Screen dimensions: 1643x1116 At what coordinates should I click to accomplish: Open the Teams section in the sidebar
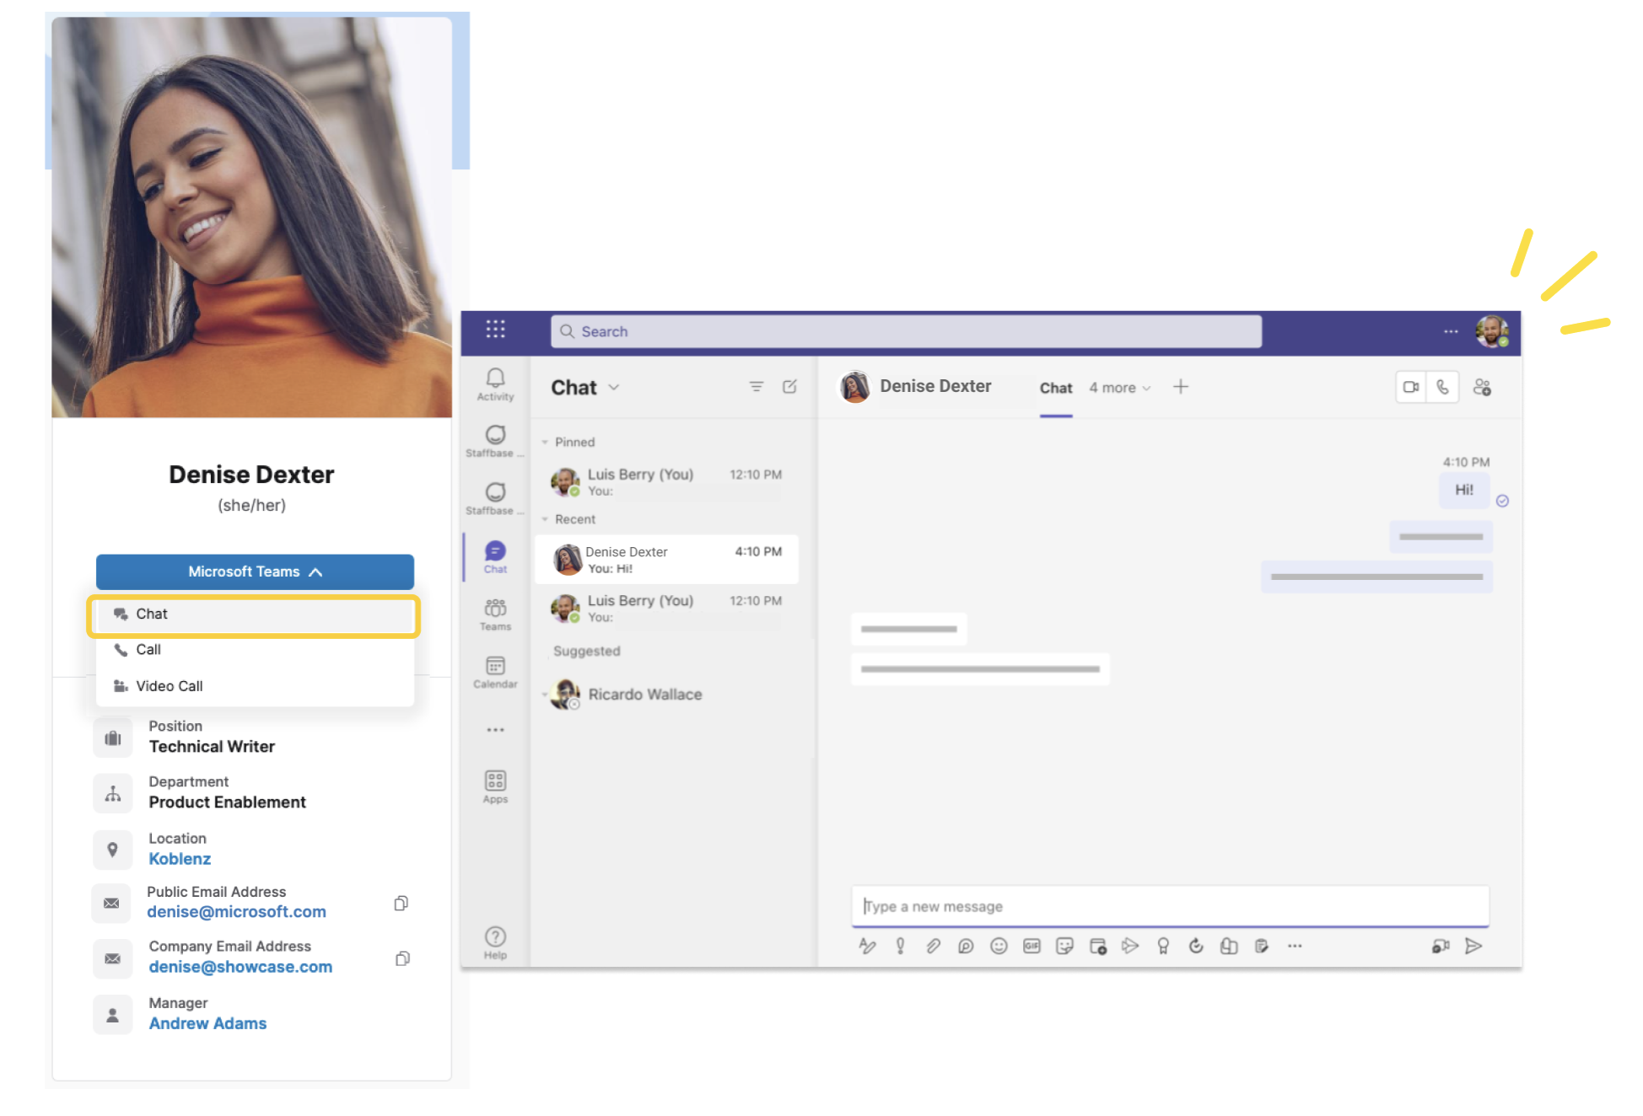tap(495, 614)
